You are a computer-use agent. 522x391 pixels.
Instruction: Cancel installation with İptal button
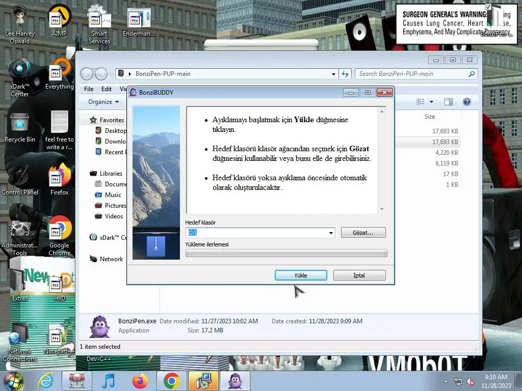(359, 275)
